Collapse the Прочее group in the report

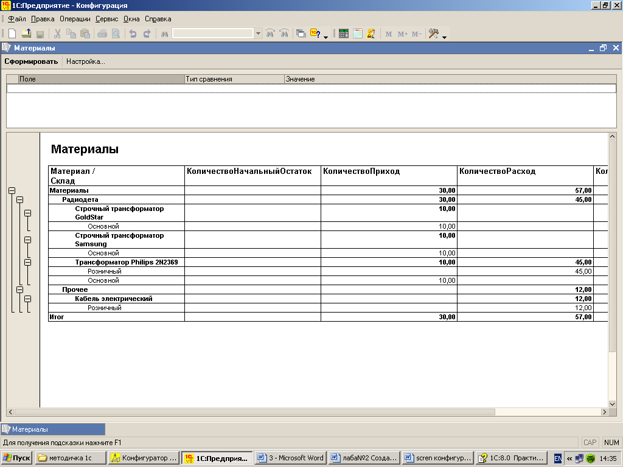coord(19,290)
